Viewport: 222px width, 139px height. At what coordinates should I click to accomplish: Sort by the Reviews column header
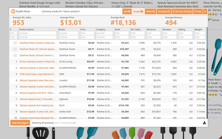[167, 29]
